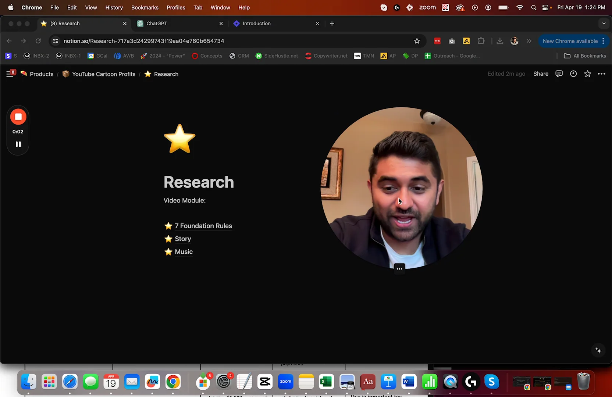612x397 pixels.
Task: Open the SideHustle.net bookmark
Action: (277, 56)
